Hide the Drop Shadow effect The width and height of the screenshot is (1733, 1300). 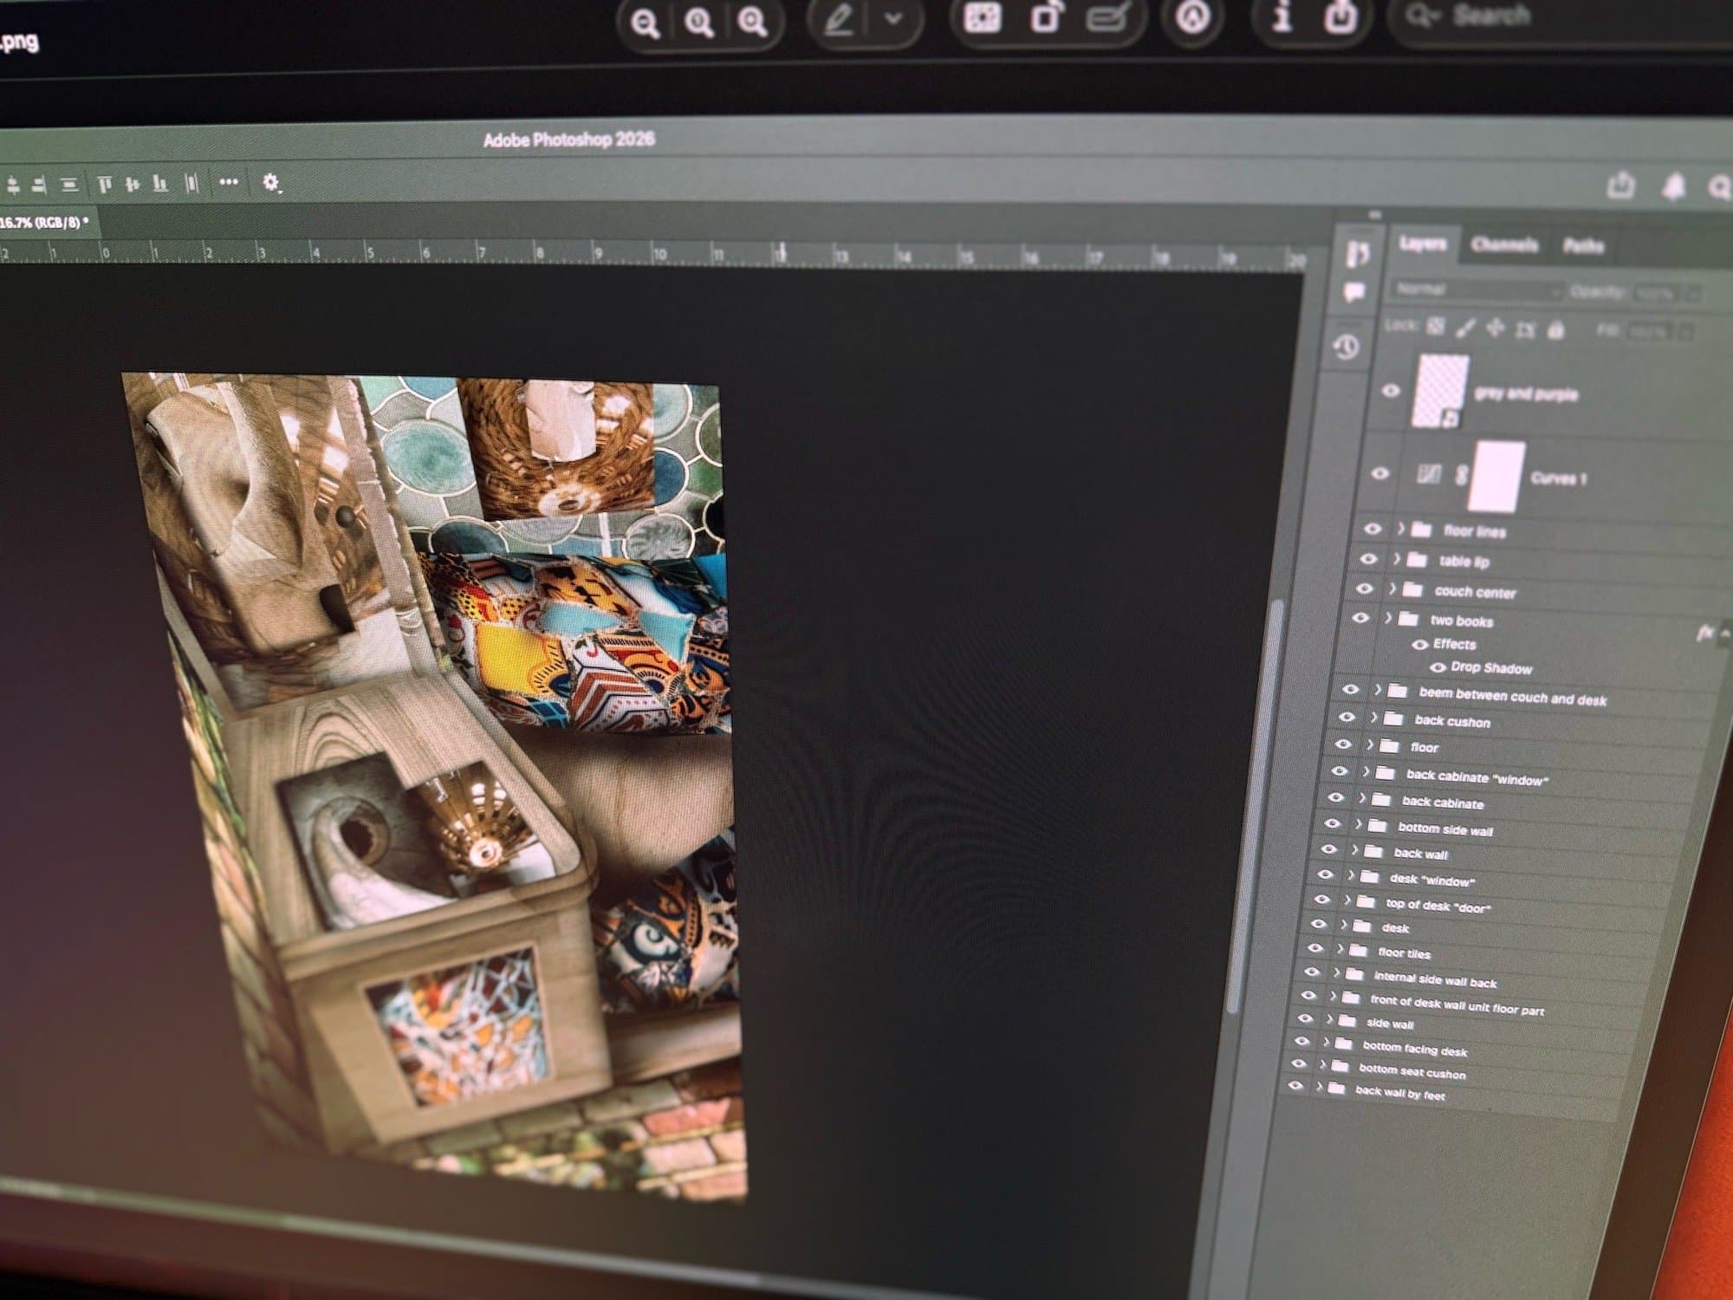1438,667
